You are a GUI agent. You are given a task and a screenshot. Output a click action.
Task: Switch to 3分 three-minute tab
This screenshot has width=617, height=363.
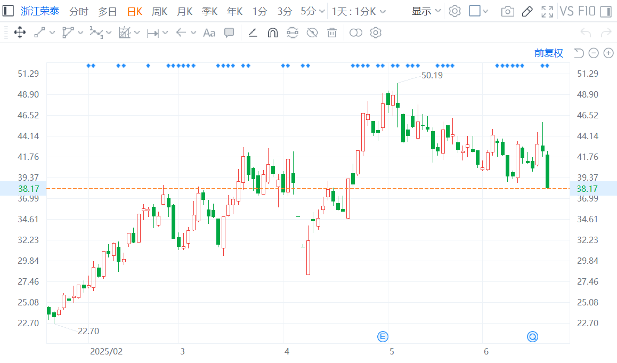[x=285, y=11]
